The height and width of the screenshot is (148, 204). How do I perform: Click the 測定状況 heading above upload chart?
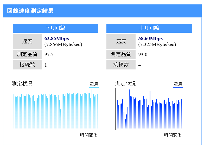[125, 84]
